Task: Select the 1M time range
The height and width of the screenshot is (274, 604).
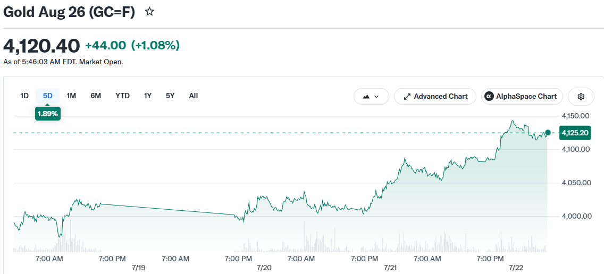Action: click(71, 96)
